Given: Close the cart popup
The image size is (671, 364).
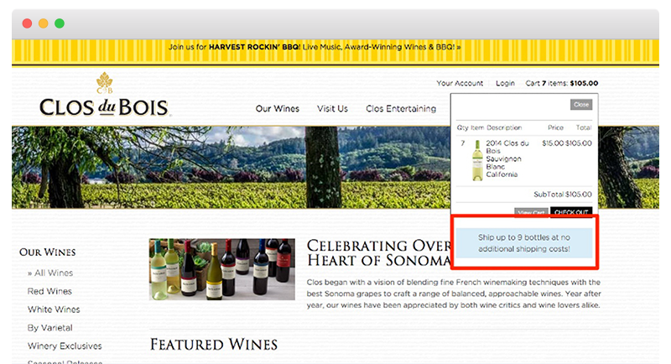Looking at the screenshot, I should point(581,105).
